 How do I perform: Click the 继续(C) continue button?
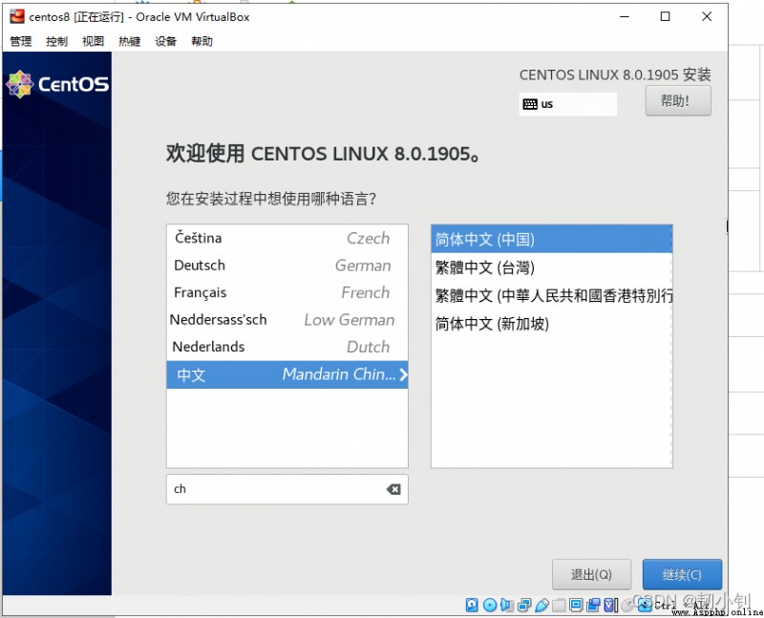(682, 575)
